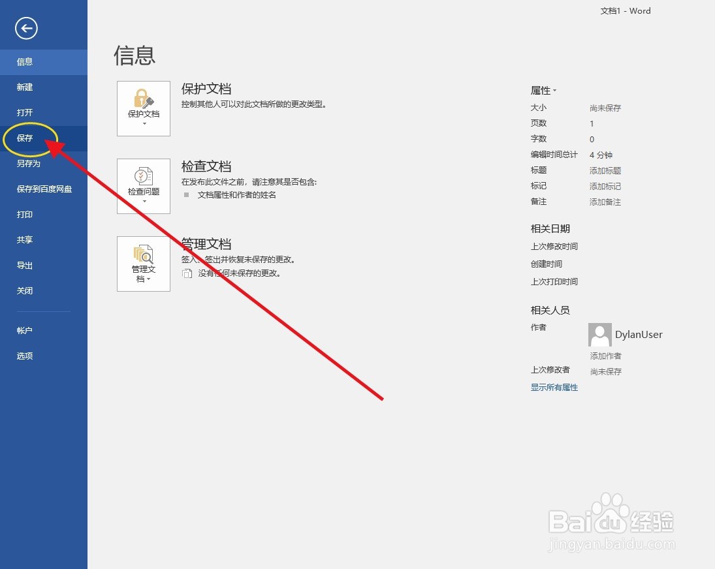Click the 相关日期 section heading

[550, 228]
